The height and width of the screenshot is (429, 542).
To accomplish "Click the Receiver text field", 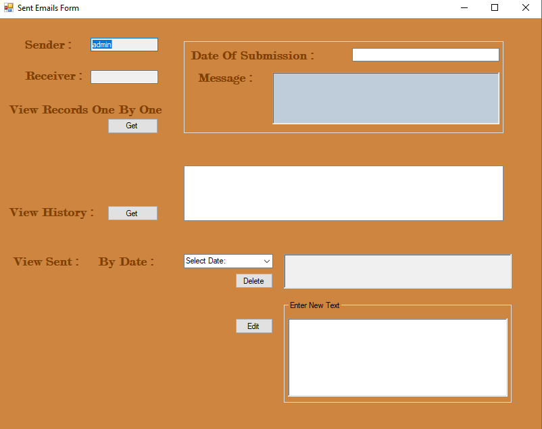I will [x=124, y=77].
